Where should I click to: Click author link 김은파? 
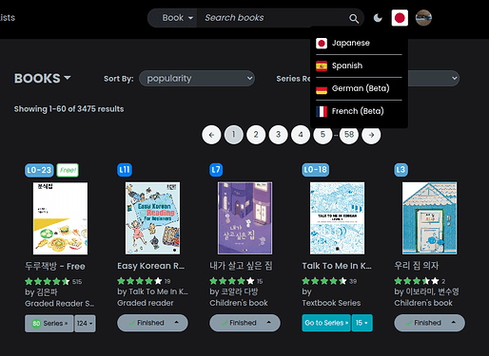(x=46, y=291)
